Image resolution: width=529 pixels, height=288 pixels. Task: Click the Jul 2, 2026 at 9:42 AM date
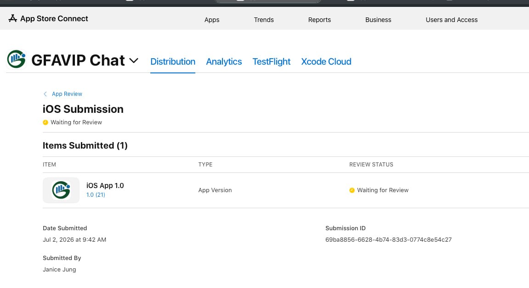coord(74,239)
